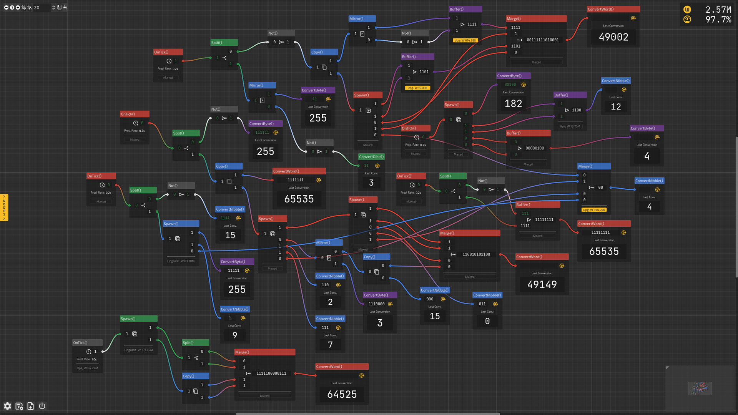Upgrade Buffer for W 18.75M
The image size is (738, 415).
click(x=570, y=126)
